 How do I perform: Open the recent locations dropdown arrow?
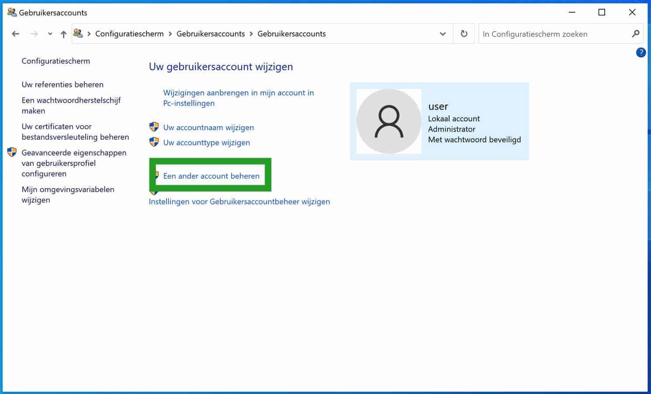pos(50,34)
